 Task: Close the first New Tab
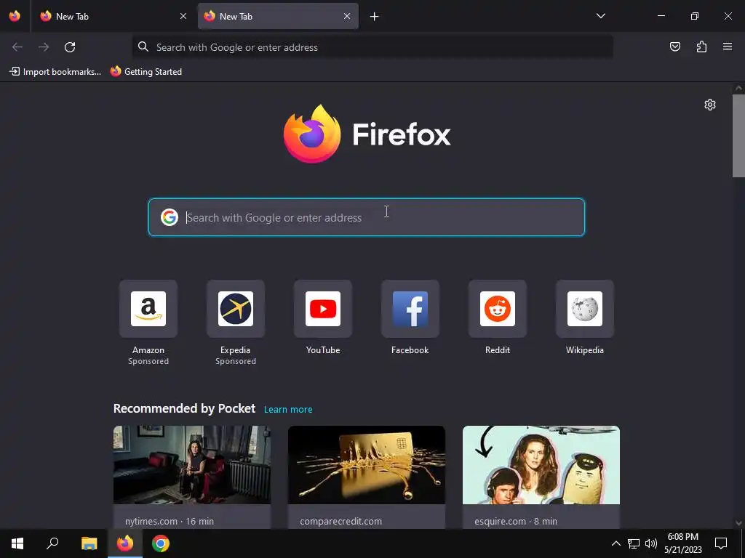click(183, 16)
